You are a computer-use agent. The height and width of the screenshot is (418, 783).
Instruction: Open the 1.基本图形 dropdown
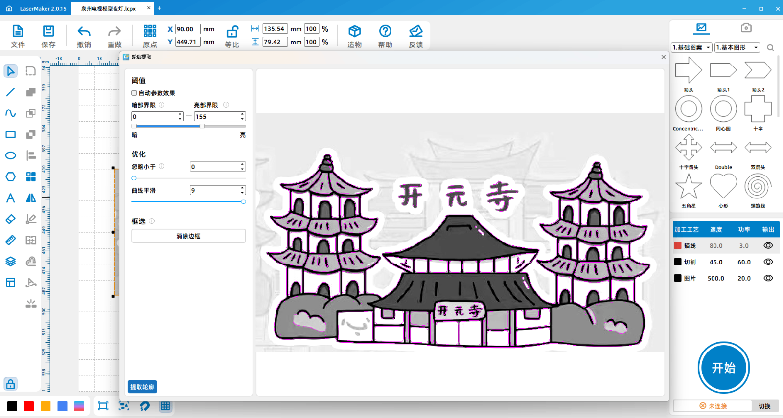tap(737, 47)
